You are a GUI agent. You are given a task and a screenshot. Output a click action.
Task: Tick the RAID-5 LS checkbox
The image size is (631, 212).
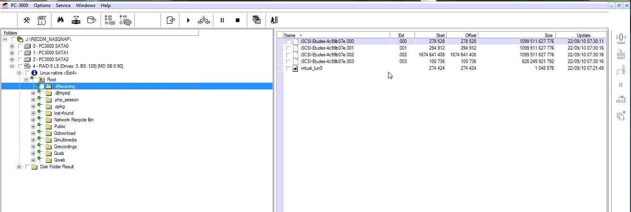tap(20, 66)
